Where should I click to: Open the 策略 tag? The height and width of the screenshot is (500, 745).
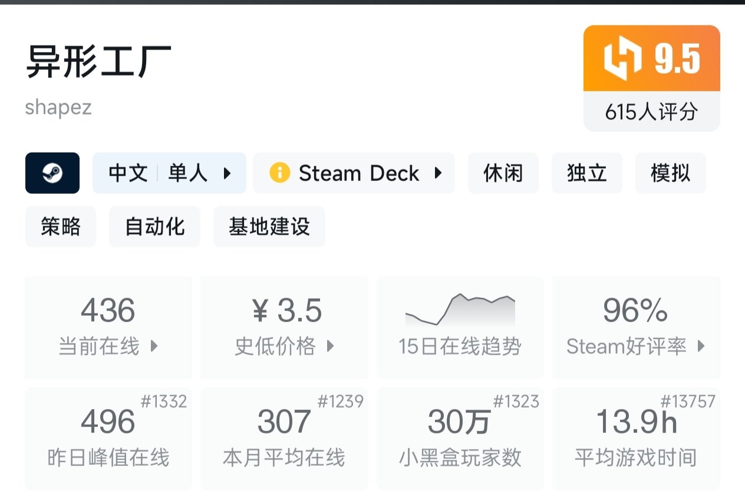(60, 226)
